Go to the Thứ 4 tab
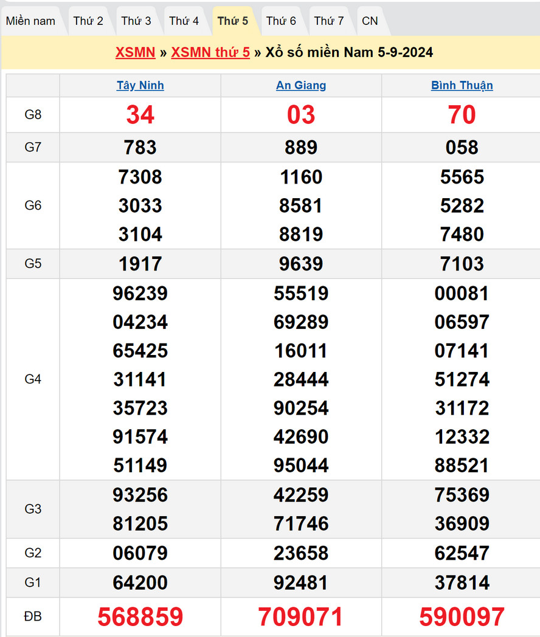 tap(184, 21)
